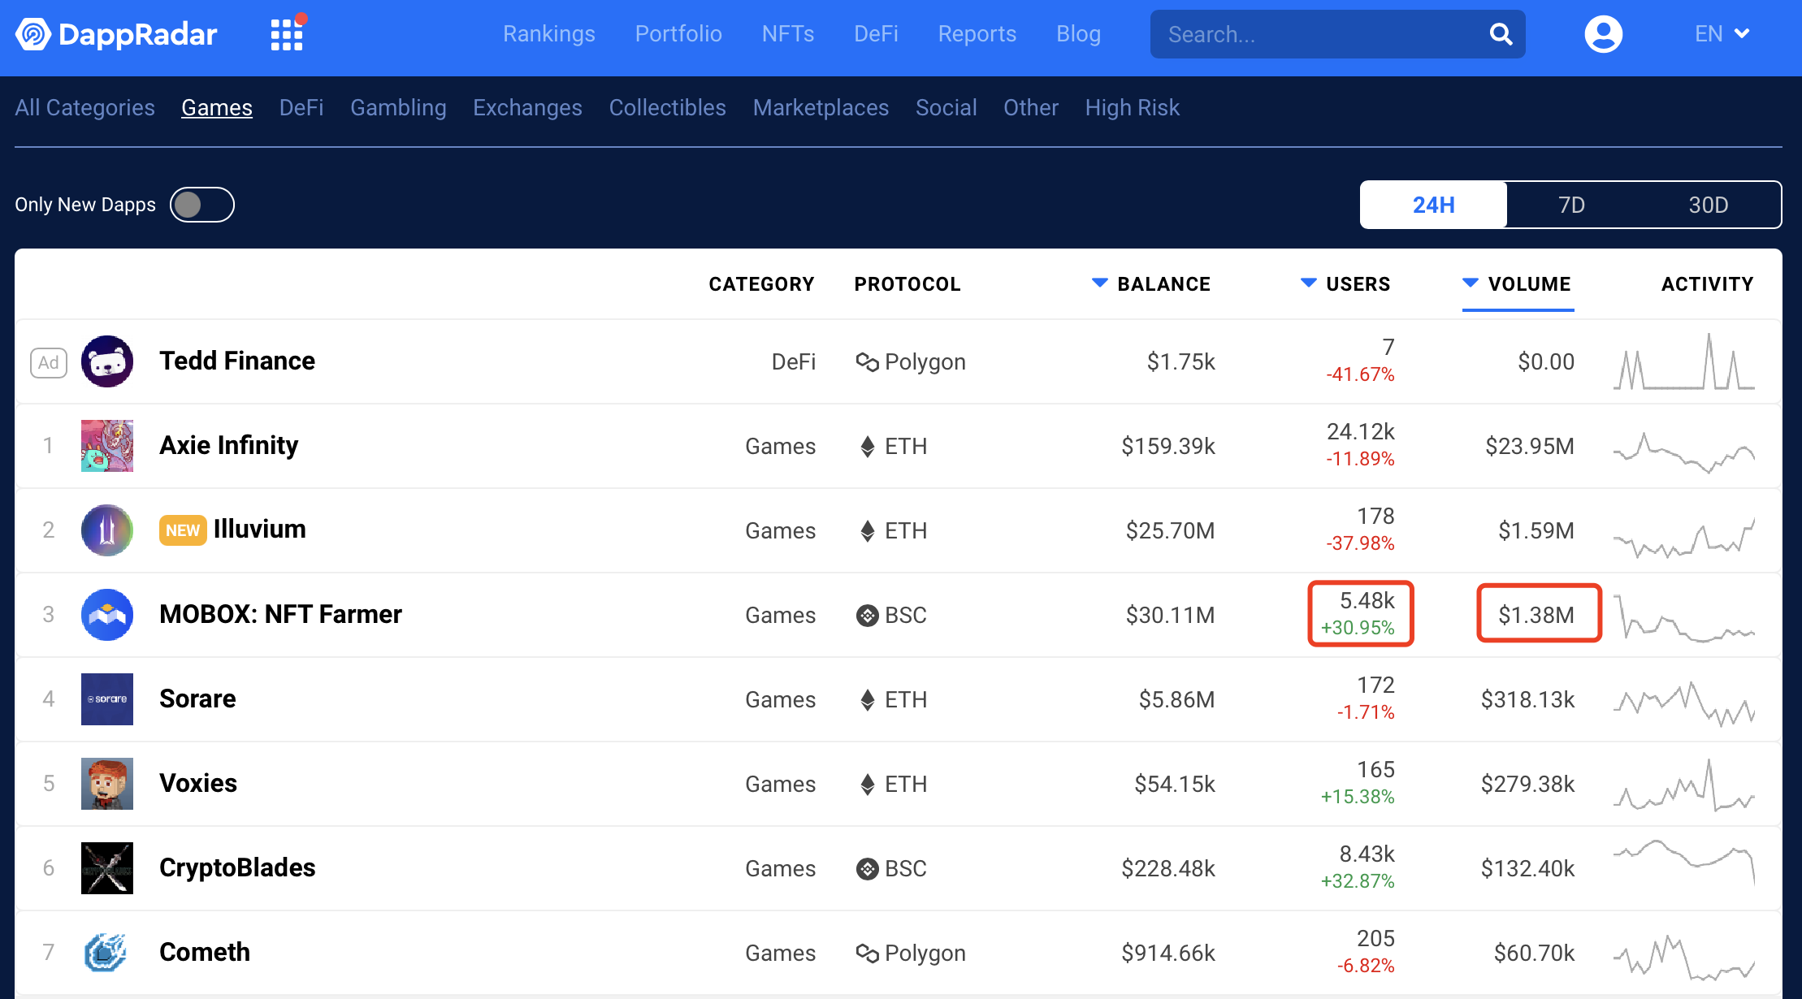Sort by the Balance column arrow
This screenshot has height=999, width=1802.
pos(1099,283)
